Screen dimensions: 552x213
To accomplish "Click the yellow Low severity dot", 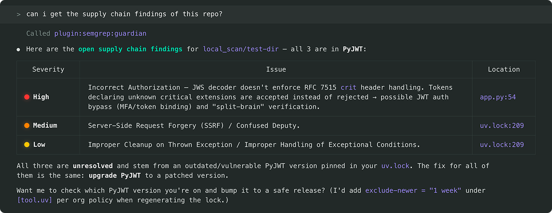I will click(x=26, y=144).
